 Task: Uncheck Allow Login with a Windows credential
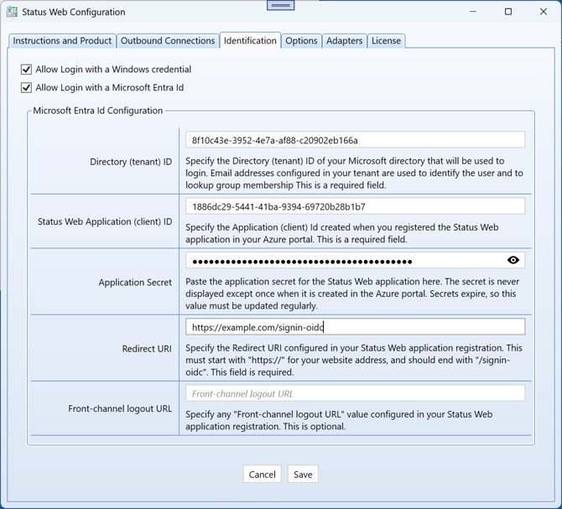click(x=26, y=69)
